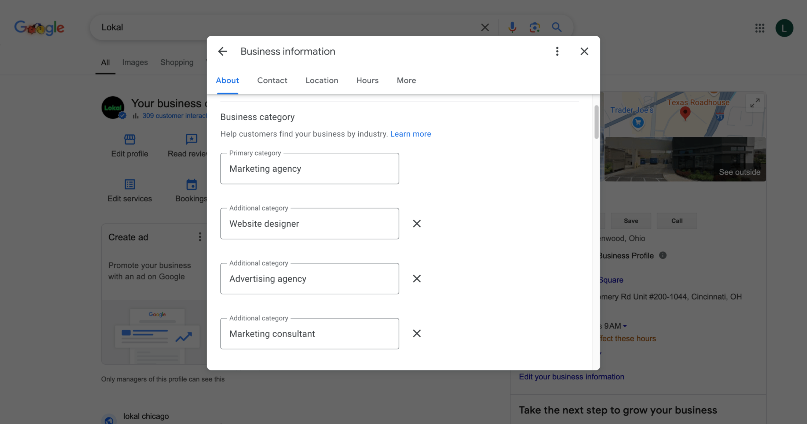Click the Save button
Viewport: 807px width, 424px height.
631,220
